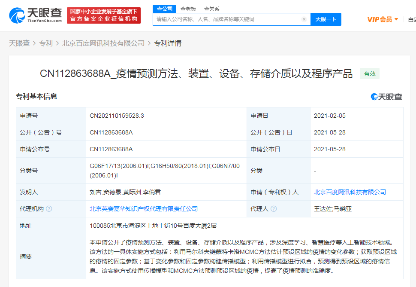Click inside the keyword search input field

(223, 19)
